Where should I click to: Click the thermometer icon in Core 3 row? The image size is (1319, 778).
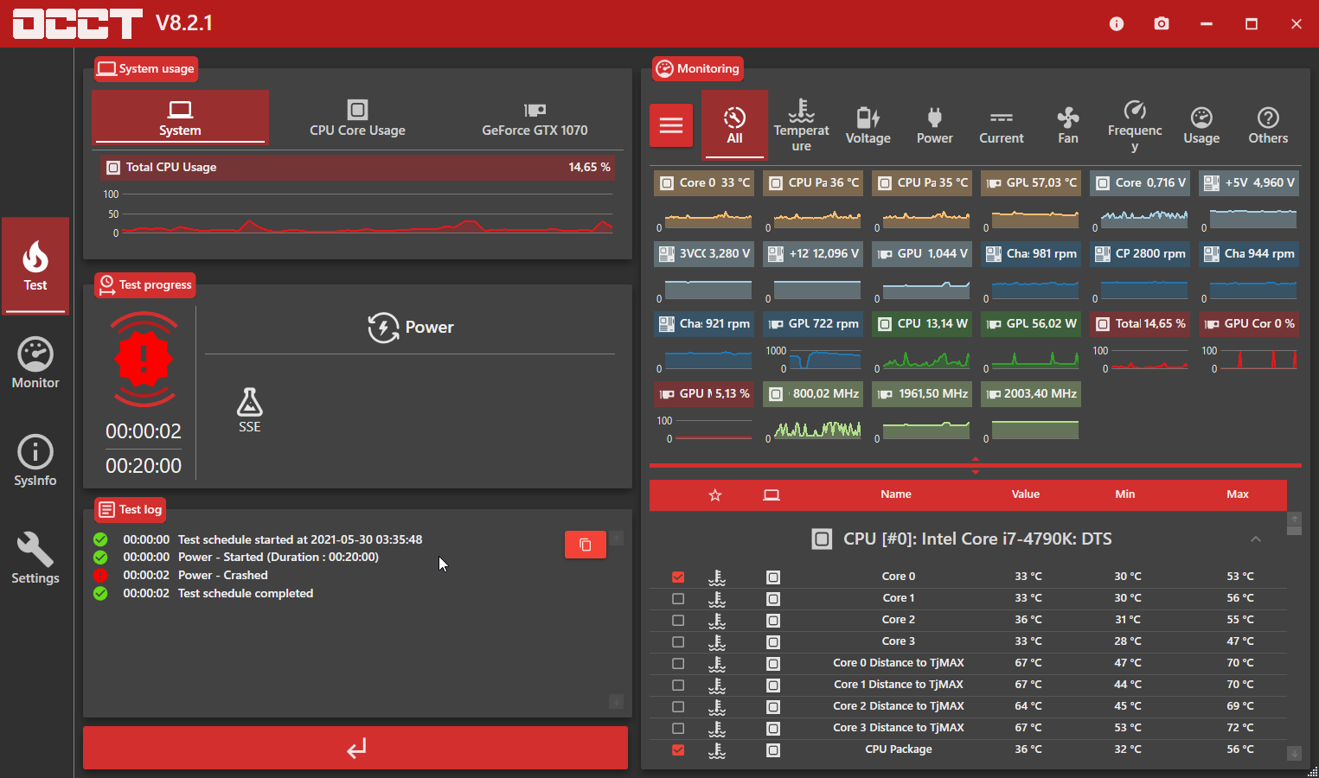pyautogui.click(x=717, y=641)
